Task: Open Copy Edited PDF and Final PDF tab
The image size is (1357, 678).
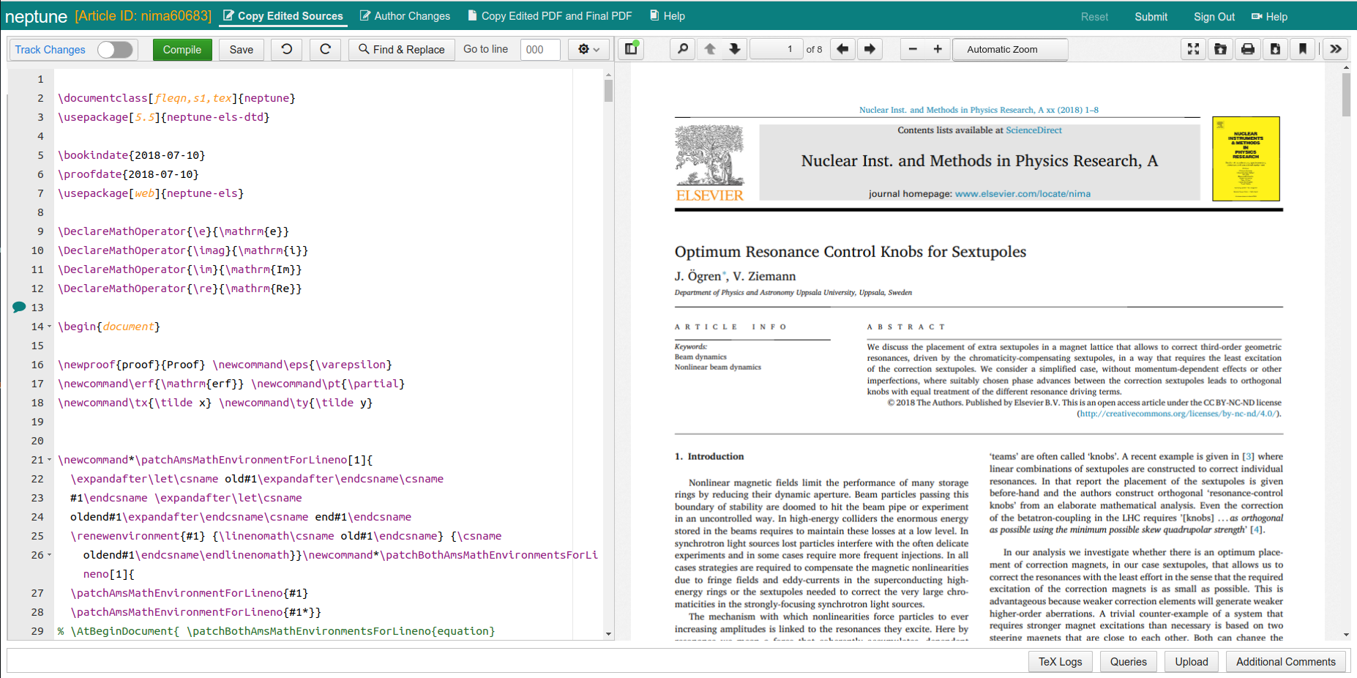Action: coord(549,16)
